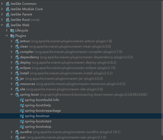Screen dimensions: 163x140
Task: Click the Plugins folder label
Action: tap(21, 36)
